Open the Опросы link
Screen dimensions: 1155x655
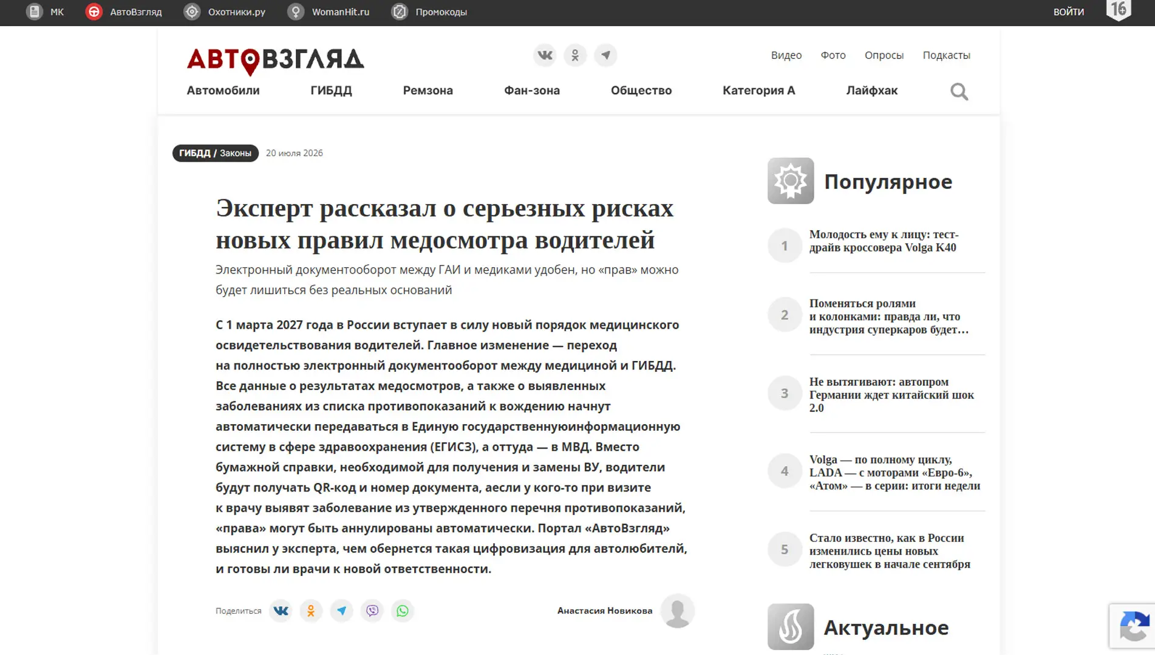pos(884,55)
